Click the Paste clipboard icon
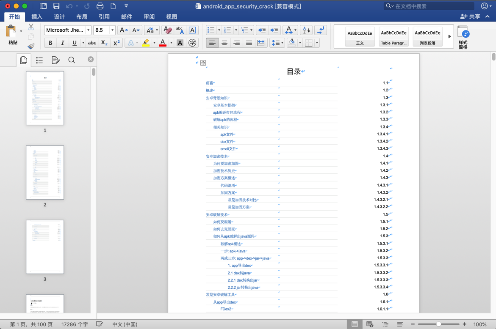Image resolution: width=496 pixels, height=329 pixels. [11, 31]
